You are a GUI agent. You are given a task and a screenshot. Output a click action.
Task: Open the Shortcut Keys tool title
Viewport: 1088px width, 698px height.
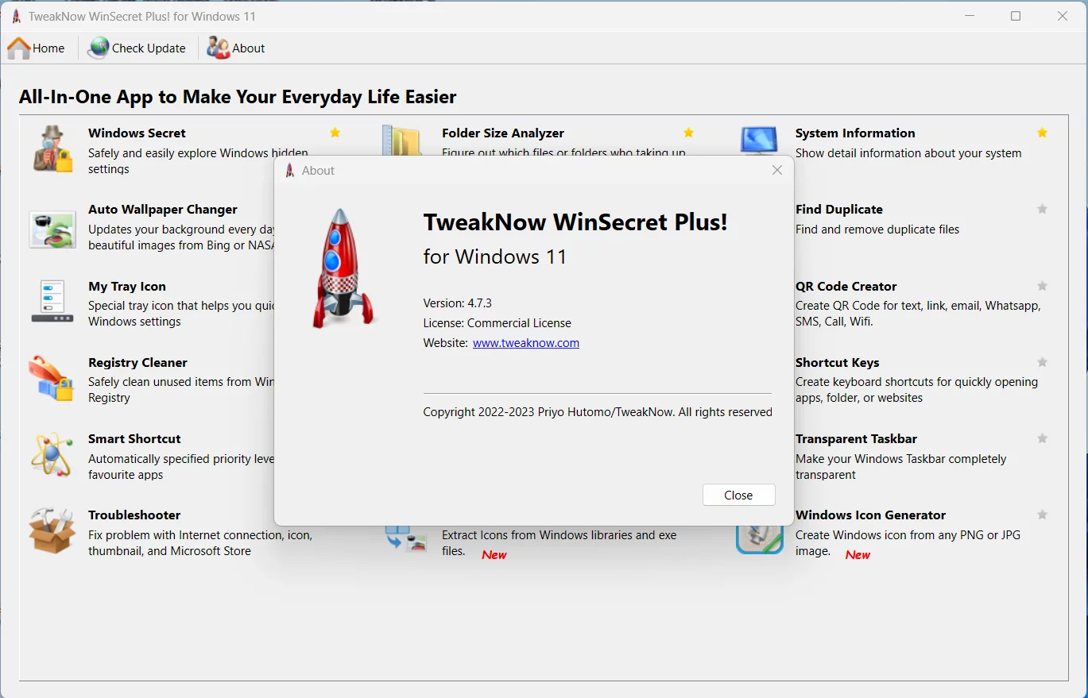(838, 363)
